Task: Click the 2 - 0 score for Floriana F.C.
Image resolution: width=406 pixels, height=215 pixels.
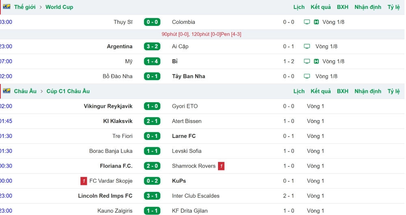Action: pos(152,166)
